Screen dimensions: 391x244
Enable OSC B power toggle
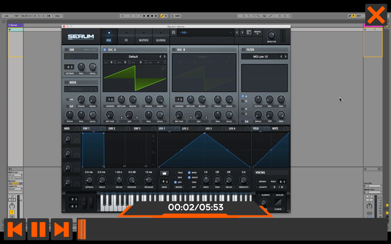pos(174,50)
